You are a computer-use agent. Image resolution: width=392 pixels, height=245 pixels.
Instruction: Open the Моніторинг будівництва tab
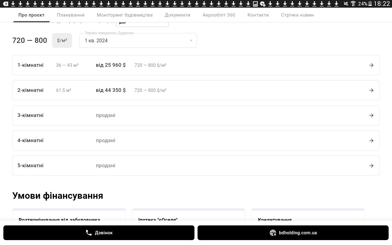[125, 15]
